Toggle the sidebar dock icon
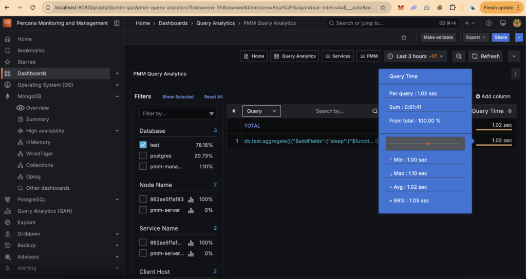The width and height of the screenshot is (526, 279). [x=117, y=23]
